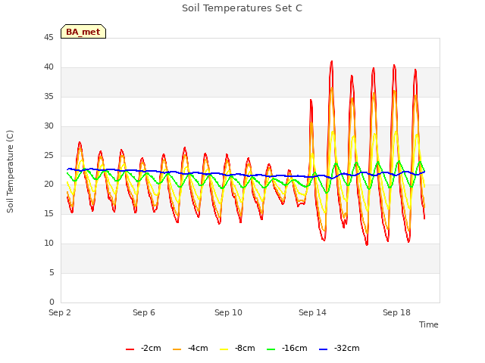This screenshot has height=363, width=485.
Task: Click the Sep 2 x-axis tick label
Action: 60,312
